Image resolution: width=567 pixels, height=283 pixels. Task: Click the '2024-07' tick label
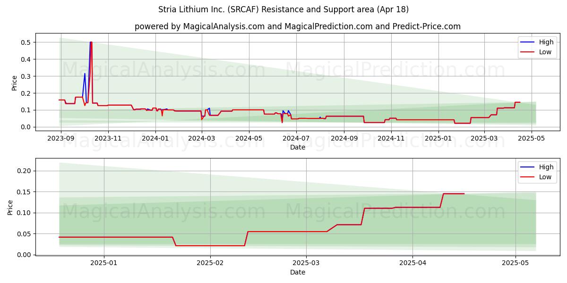coord(296,138)
